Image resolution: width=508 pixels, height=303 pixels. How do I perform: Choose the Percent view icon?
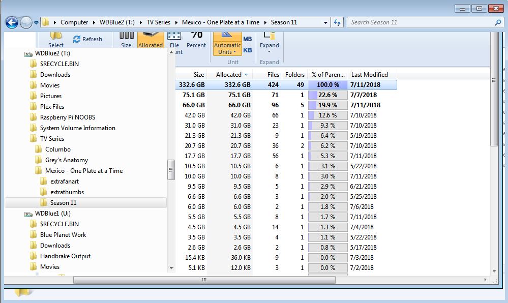tap(196, 40)
